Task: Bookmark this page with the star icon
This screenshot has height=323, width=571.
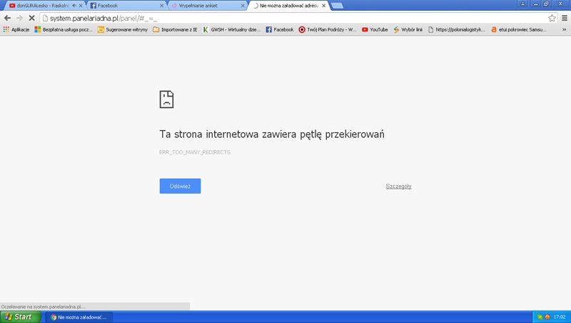Action: pyautogui.click(x=552, y=18)
